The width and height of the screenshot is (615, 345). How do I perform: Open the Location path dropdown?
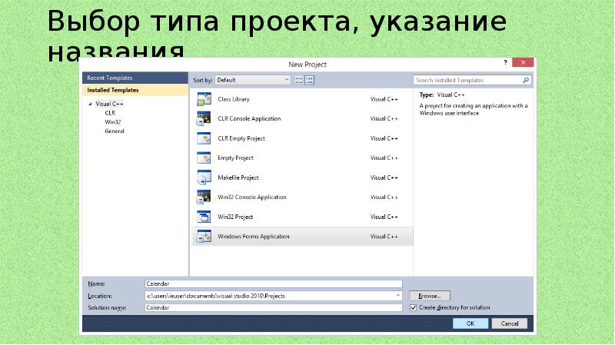click(397, 295)
